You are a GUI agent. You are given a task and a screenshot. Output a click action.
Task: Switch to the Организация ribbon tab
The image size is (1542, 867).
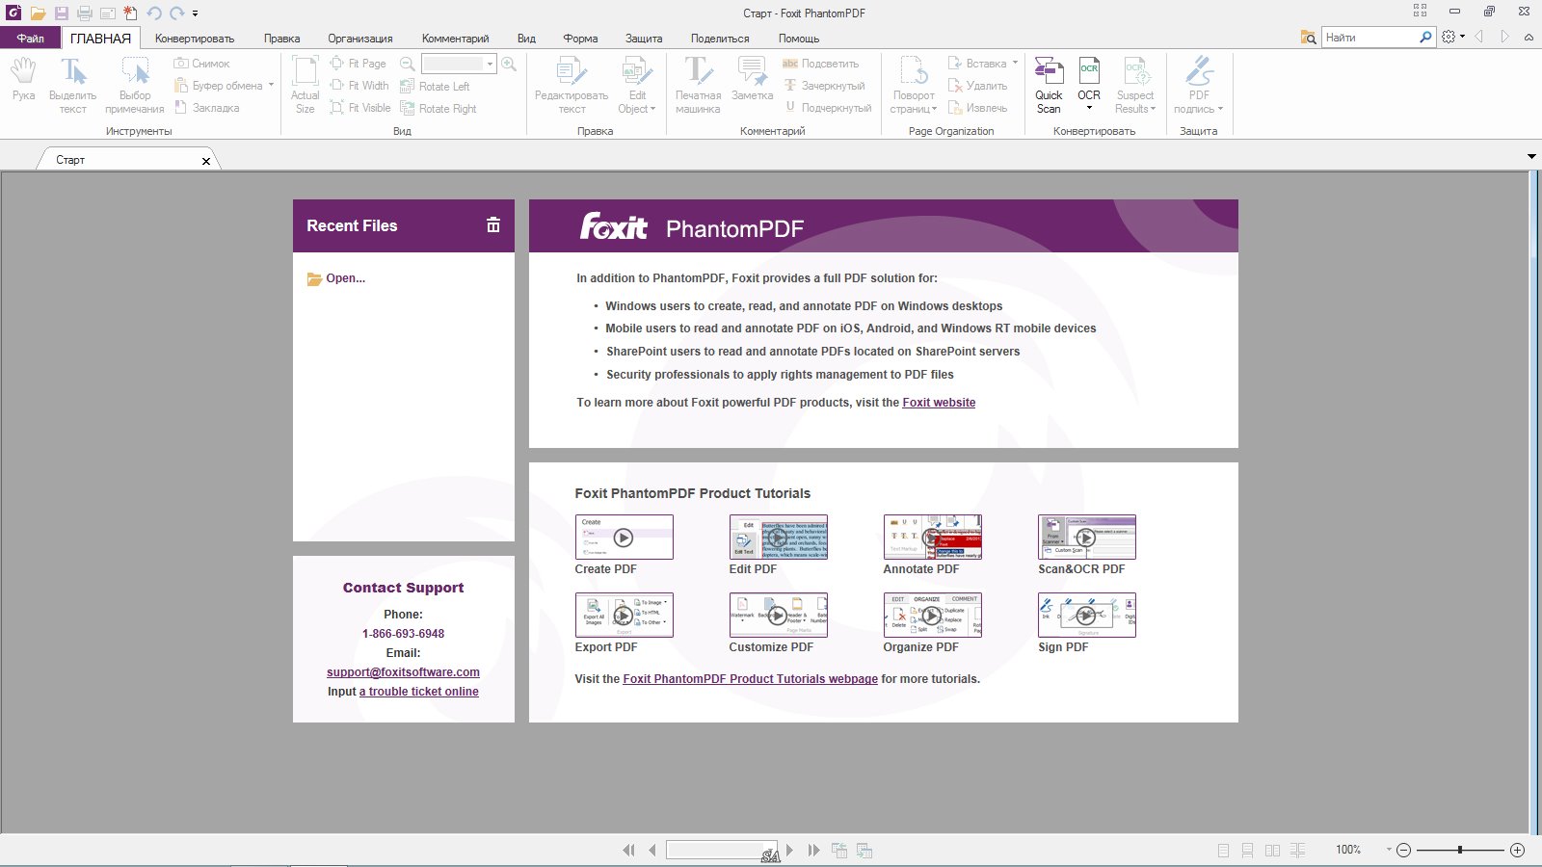pyautogui.click(x=360, y=39)
